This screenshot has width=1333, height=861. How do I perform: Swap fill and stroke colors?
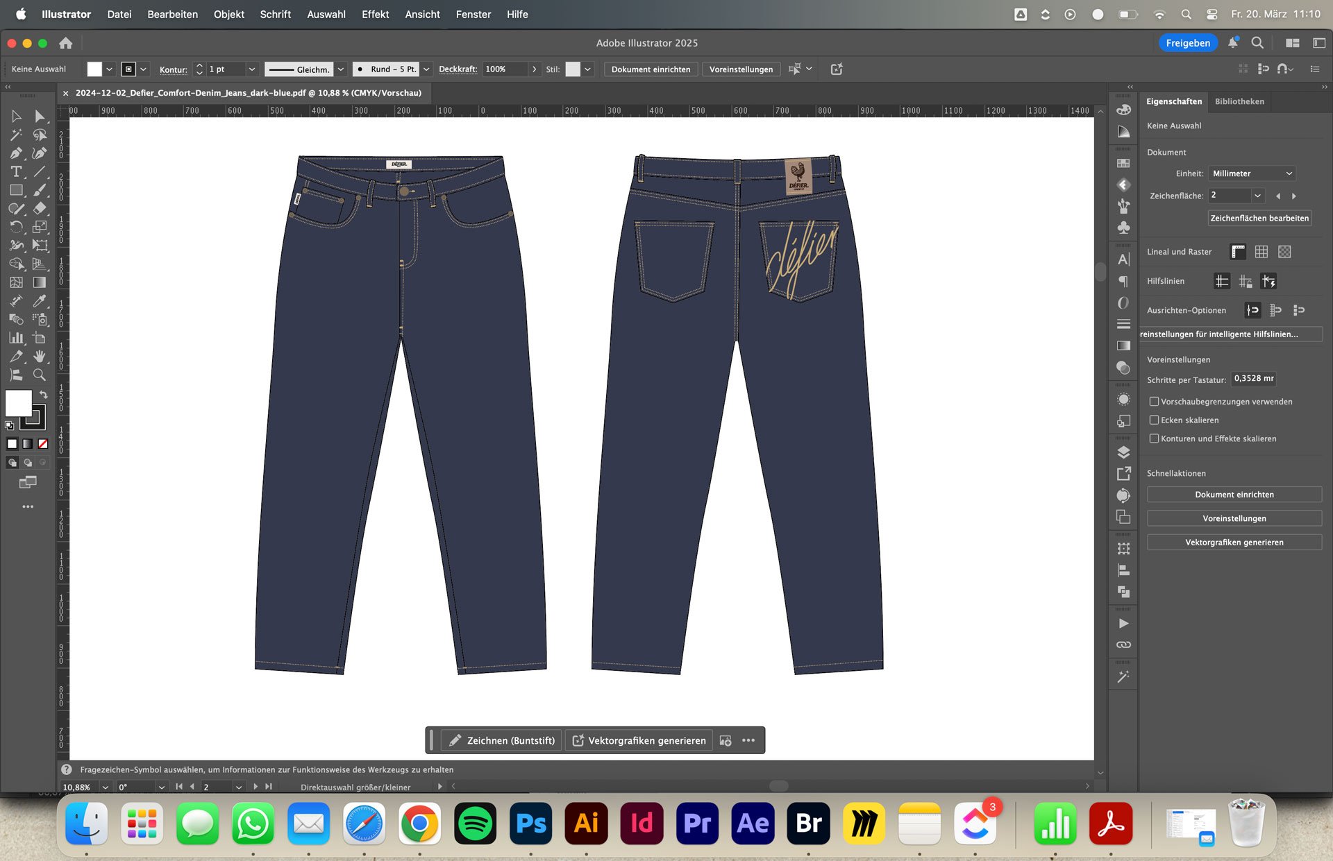click(43, 394)
